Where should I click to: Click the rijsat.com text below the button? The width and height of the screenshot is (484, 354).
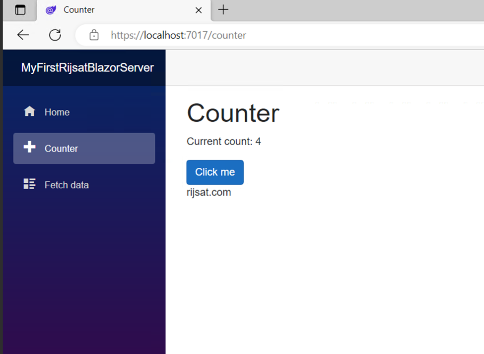pos(209,193)
